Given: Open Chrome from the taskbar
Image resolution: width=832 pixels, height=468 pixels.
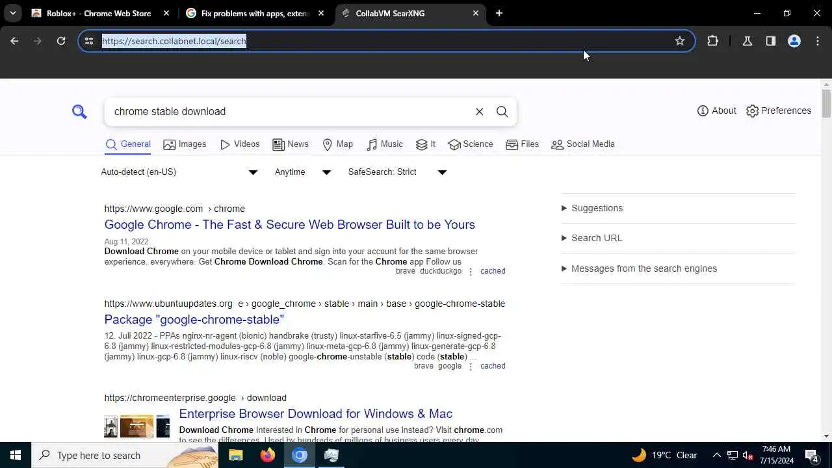Looking at the screenshot, I should coord(300,455).
